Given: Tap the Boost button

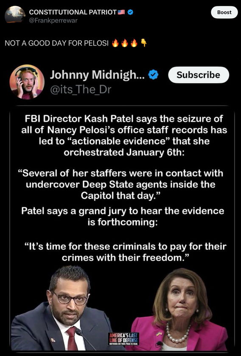Looking at the screenshot, I should (224, 12).
